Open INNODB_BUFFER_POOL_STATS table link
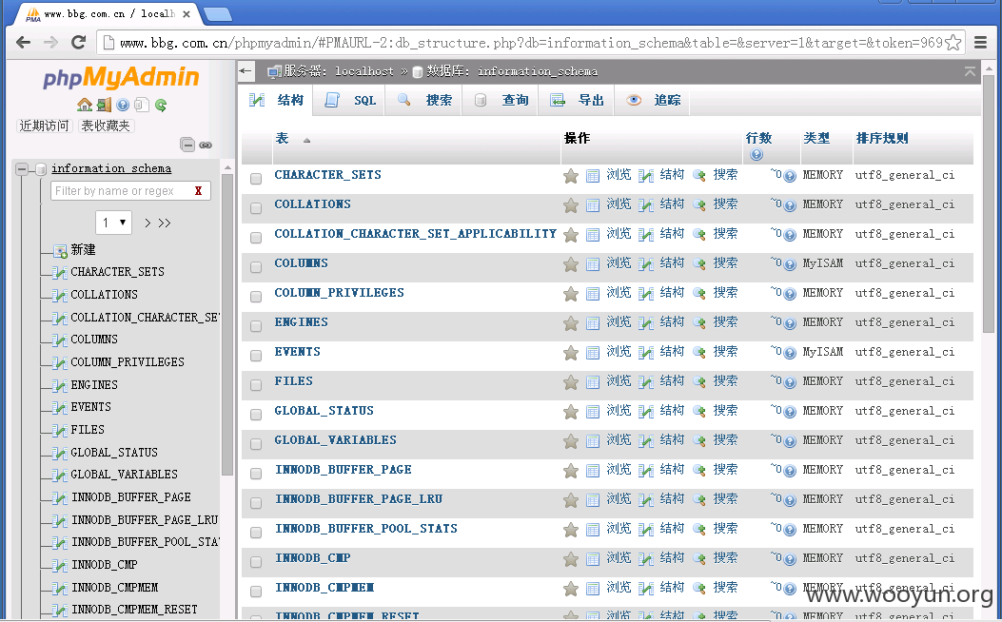The height and width of the screenshot is (622, 1002). pyautogui.click(x=366, y=529)
